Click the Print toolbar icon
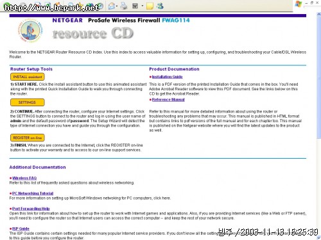The height and width of the screenshot is (240, 321). tap(124, 6)
